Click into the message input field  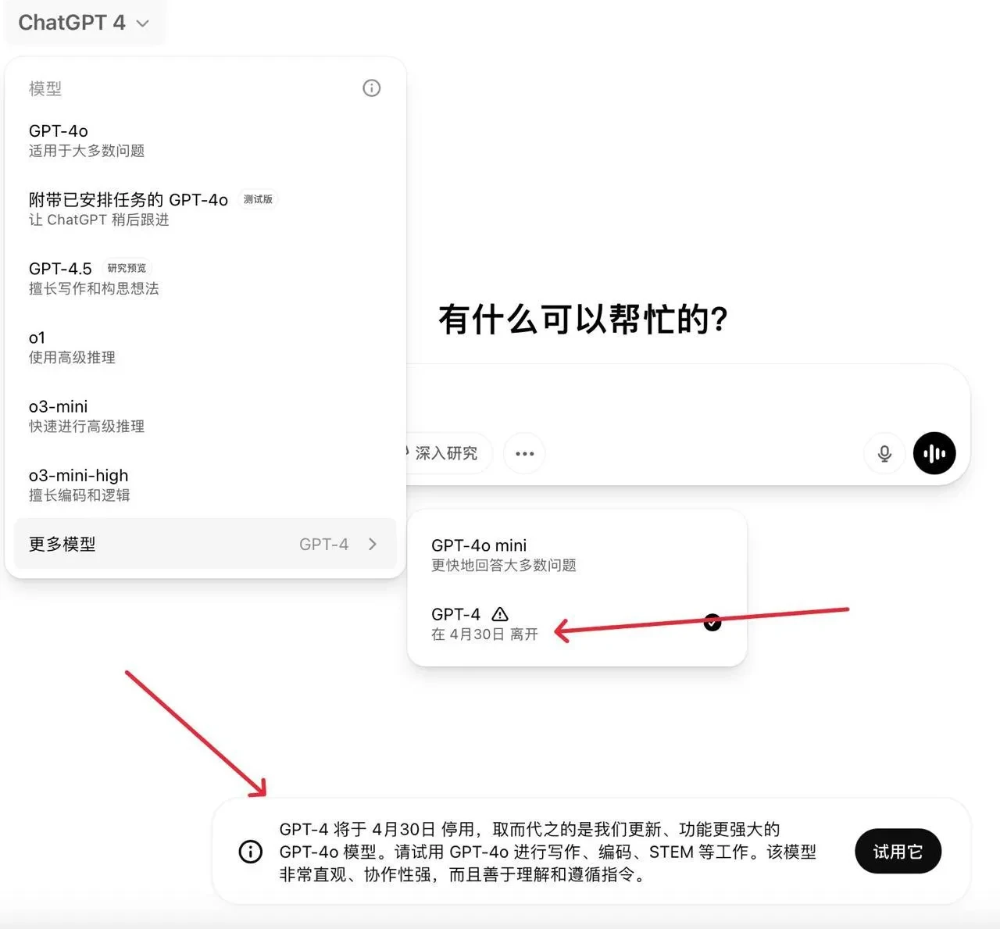[x=687, y=398]
